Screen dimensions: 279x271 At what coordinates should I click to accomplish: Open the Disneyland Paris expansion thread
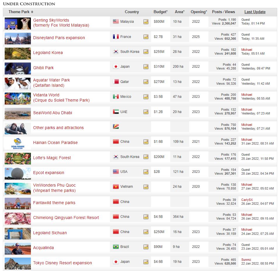point(59,38)
